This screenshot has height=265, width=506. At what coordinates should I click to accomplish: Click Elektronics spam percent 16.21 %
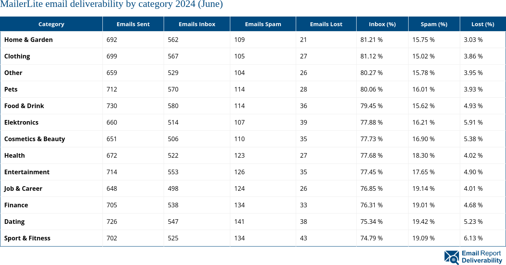point(424,122)
